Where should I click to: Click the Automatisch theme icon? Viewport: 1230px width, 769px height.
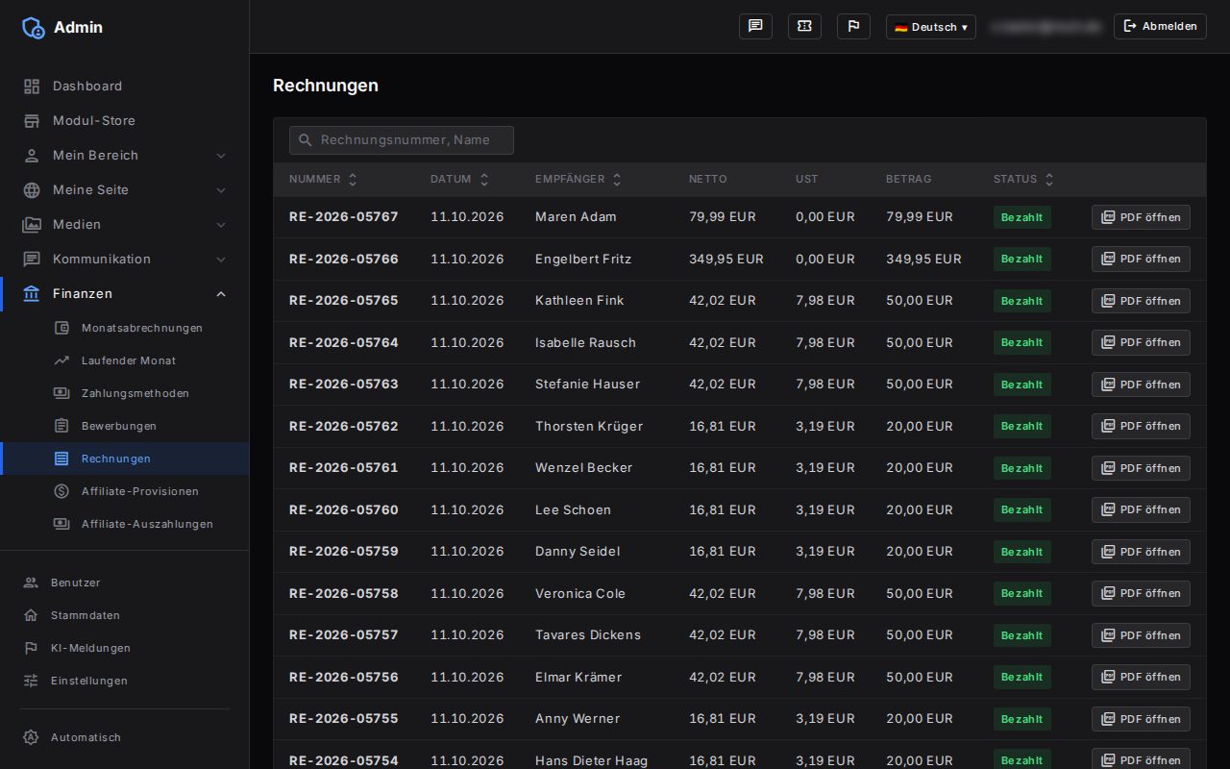click(31, 737)
